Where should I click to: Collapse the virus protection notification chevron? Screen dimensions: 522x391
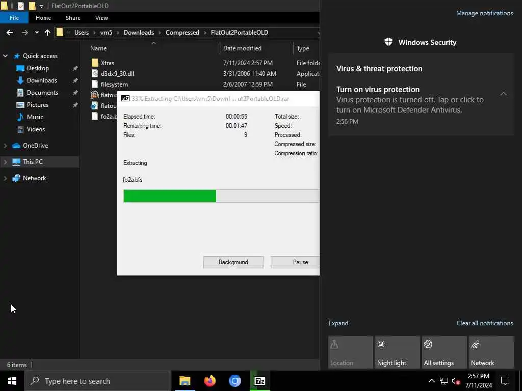tap(504, 94)
